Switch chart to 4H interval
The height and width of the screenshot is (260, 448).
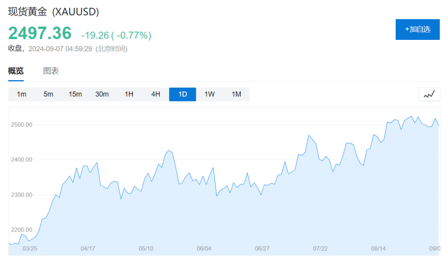156,94
